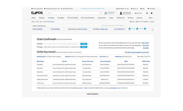Screen dimensions: 183x111
Task: Click the Email page action
Action: click(132, 22)
